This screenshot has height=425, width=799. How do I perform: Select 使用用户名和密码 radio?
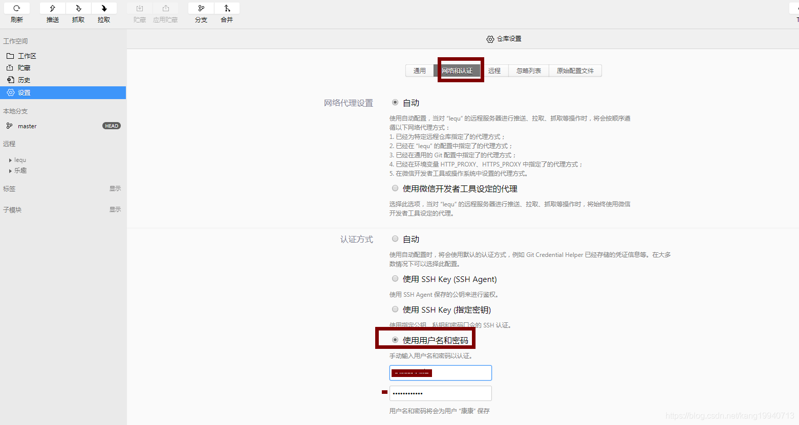point(395,340)
